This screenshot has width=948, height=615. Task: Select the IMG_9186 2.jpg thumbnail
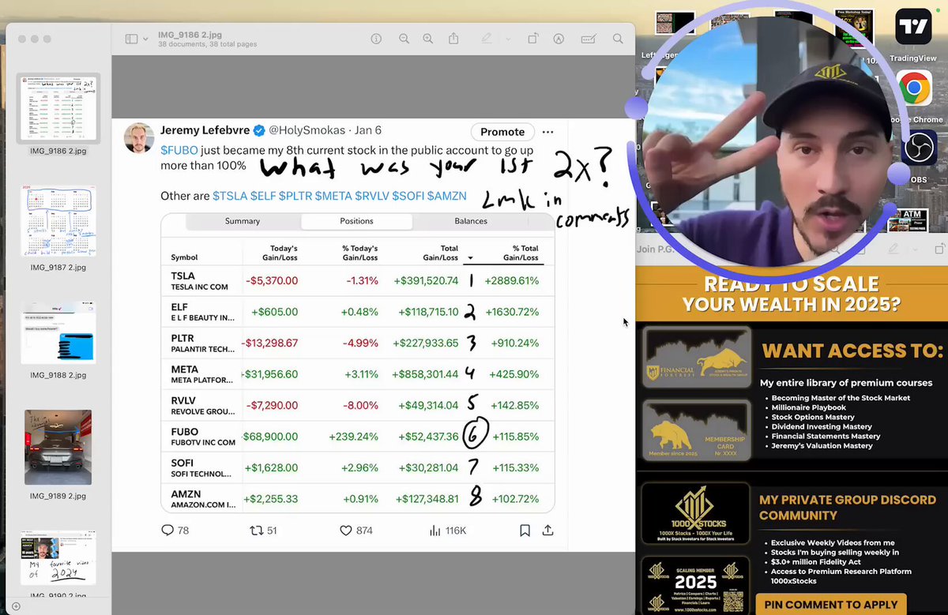click(x=58, y=108)
